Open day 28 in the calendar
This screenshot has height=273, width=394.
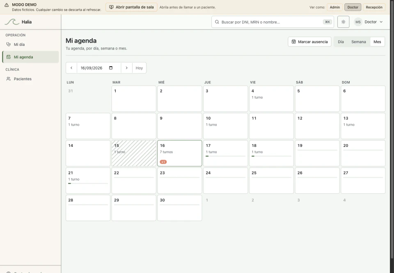pos(88,208)
